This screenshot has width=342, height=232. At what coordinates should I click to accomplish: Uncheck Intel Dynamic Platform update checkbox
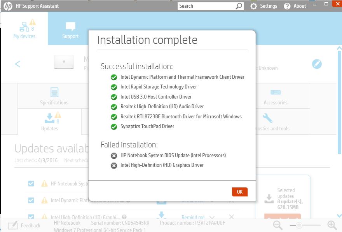(x=31, y=200)
